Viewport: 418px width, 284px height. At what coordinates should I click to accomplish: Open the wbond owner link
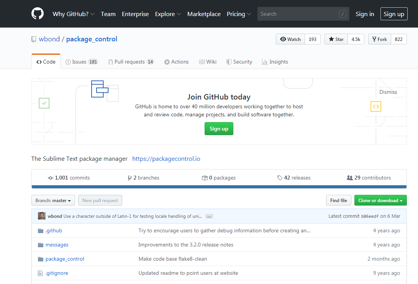[49, 39]
